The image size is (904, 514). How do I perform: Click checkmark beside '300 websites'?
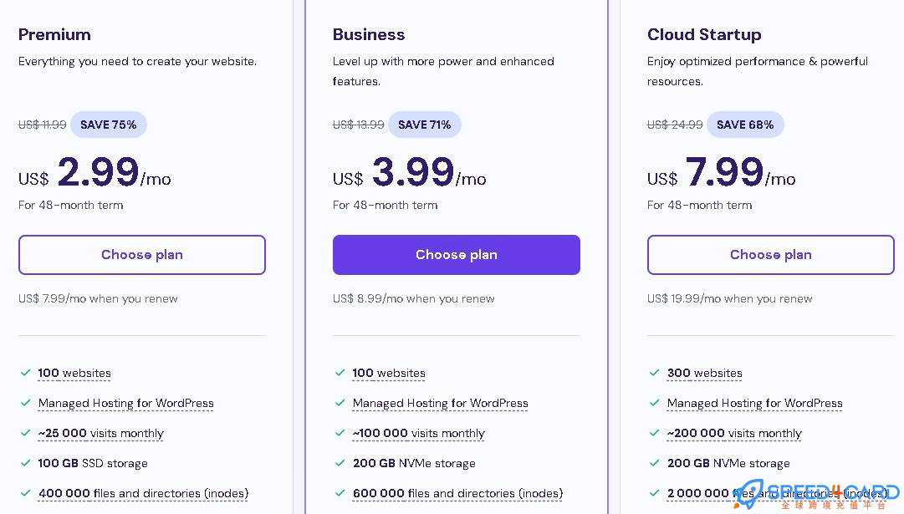click(654, 373)
